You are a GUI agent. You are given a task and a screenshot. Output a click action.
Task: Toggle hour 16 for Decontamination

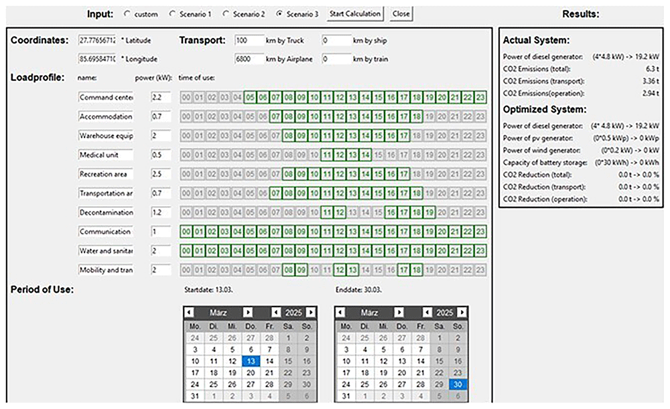[x=391, y=213]
